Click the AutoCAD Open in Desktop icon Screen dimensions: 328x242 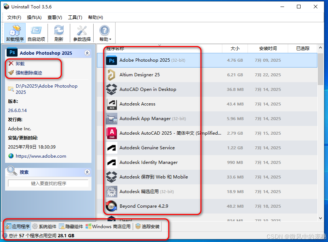tap(112, 89)
